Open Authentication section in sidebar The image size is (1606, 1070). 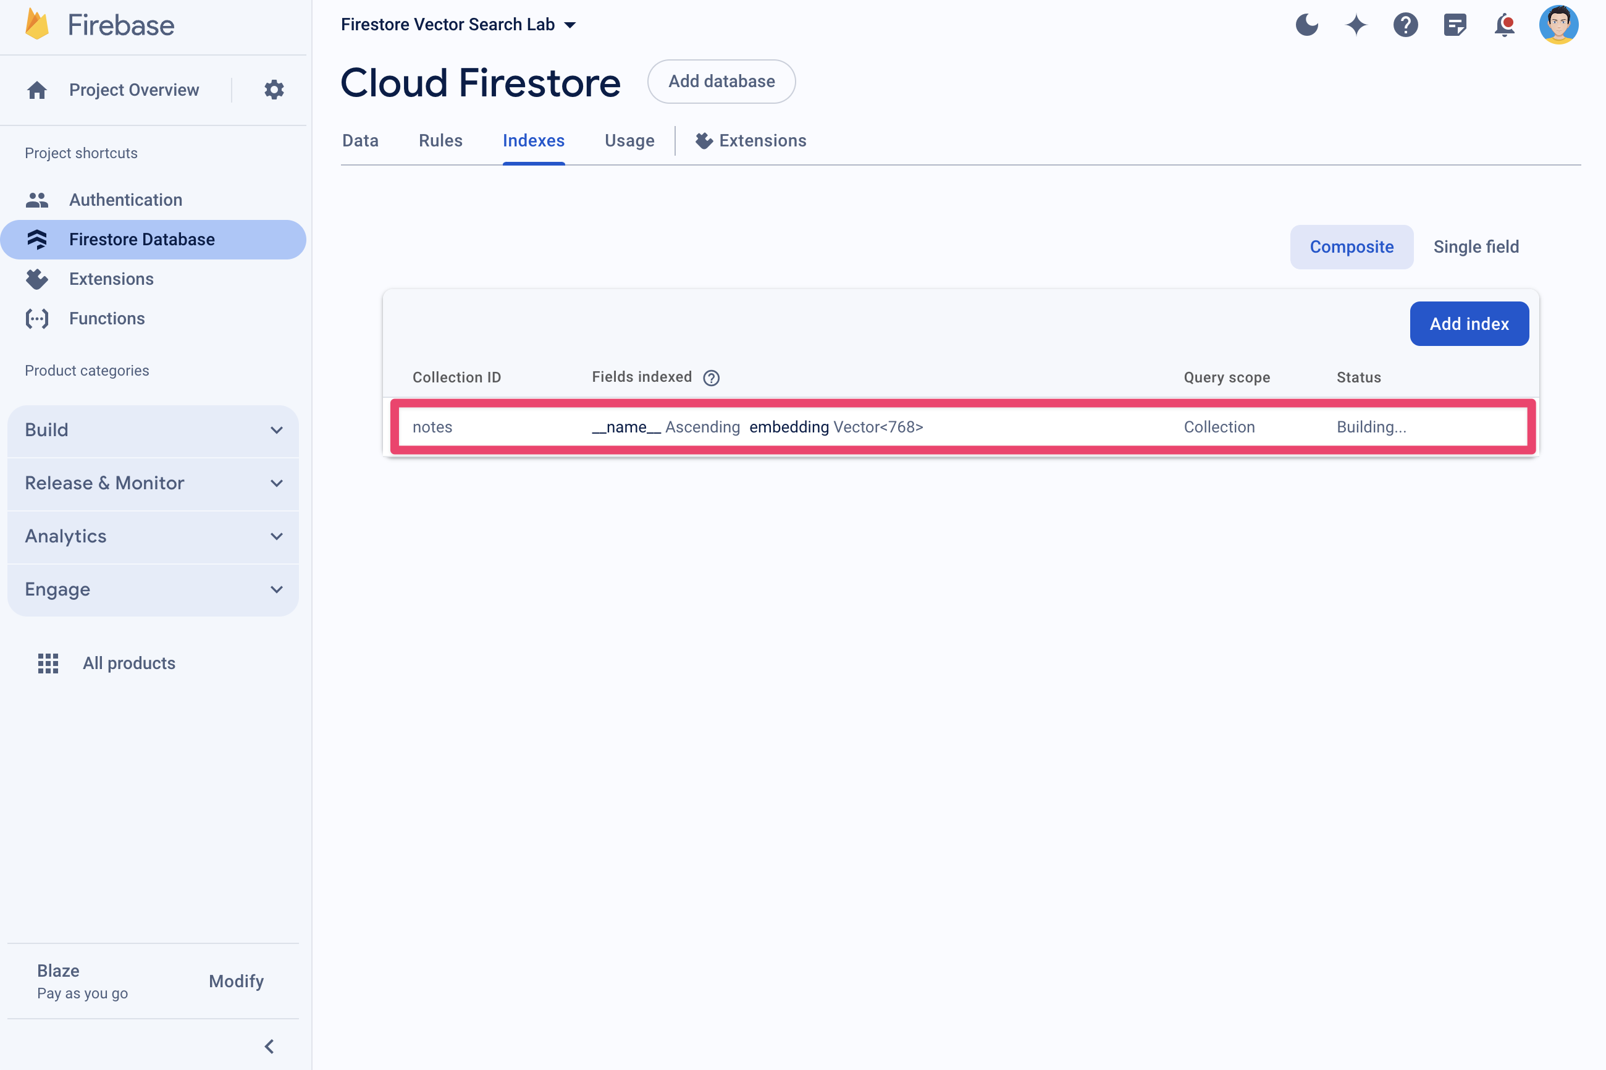tap(125, 200)
